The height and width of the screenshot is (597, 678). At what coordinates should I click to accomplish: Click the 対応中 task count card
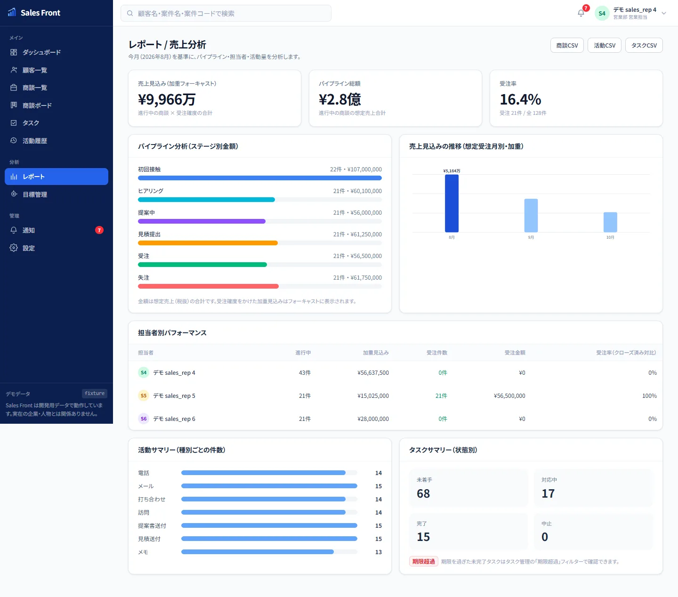pyautogui.click(x=594, y=488)
